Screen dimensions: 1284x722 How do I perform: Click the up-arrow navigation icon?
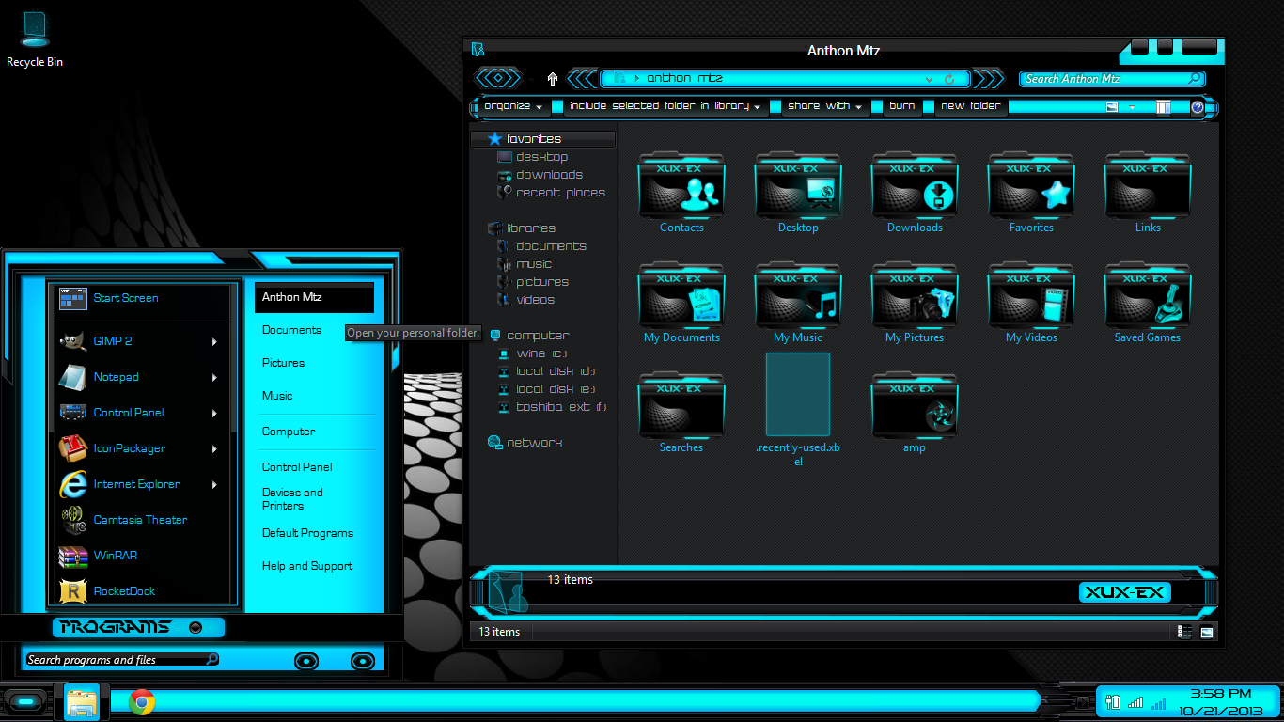click(x=553, y=79)
